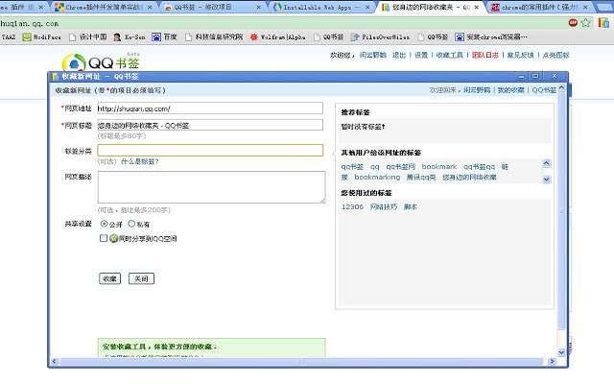Screen dimensions: 614x384
Task: Open the 安装chrome浏览器 bookmark
Action: point(491,37)
